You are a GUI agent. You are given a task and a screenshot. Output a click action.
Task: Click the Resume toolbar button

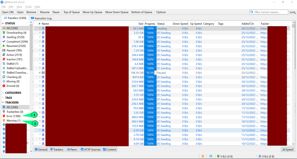click(x=45, y=12)
